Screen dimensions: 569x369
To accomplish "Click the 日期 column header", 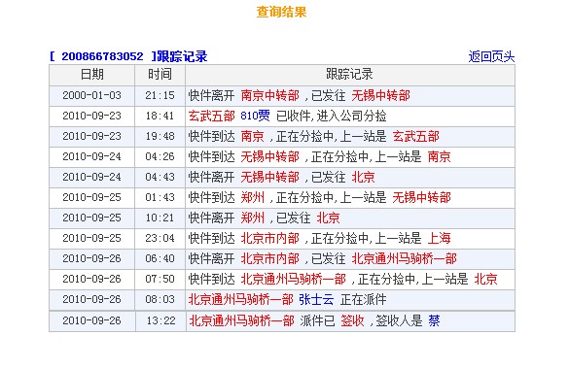I will pos(91,74).
